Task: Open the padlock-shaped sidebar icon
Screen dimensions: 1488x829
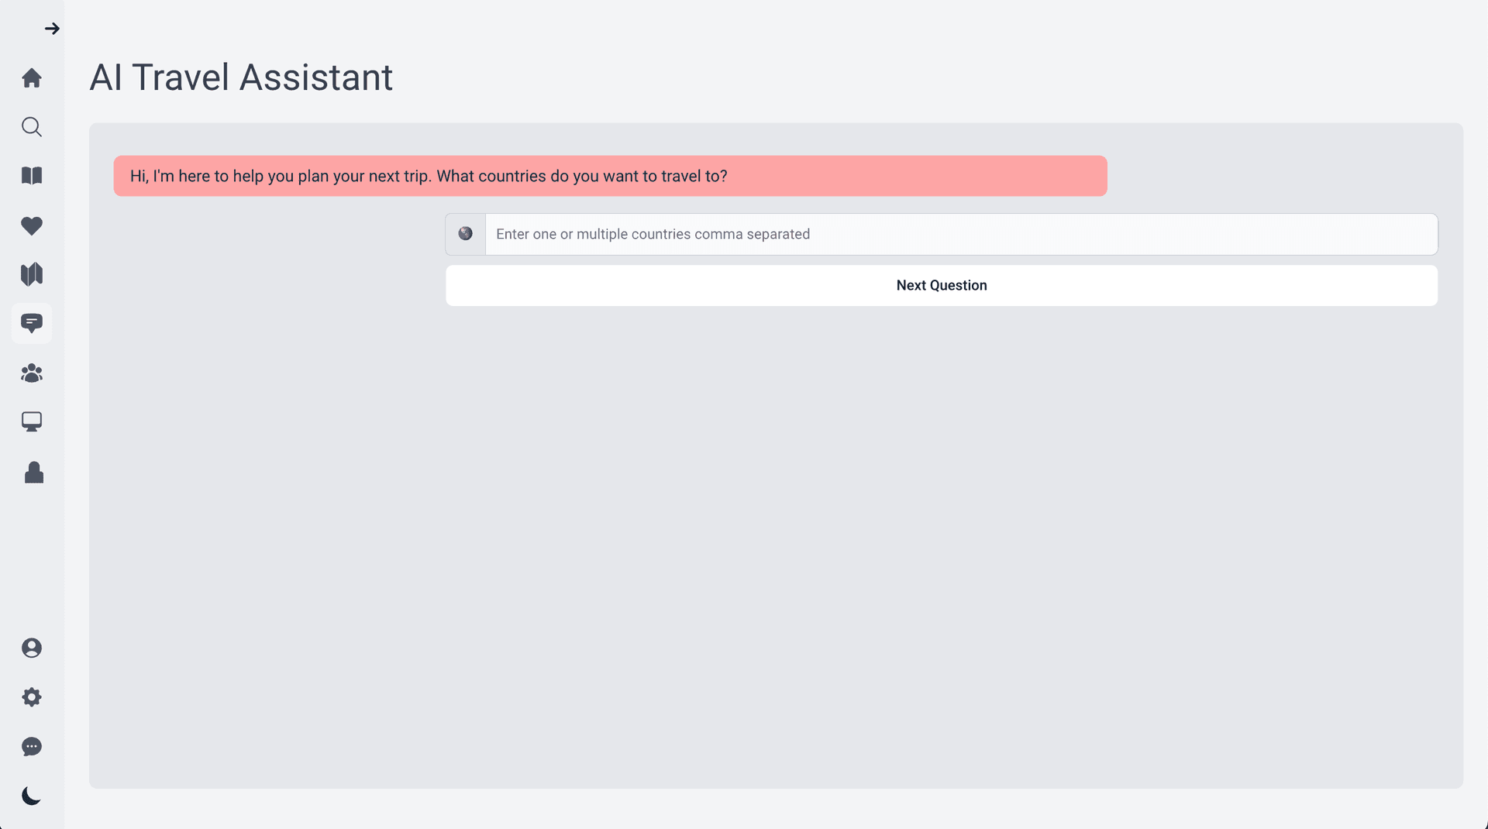Action: pyautogui.click(x=34, y=473)
